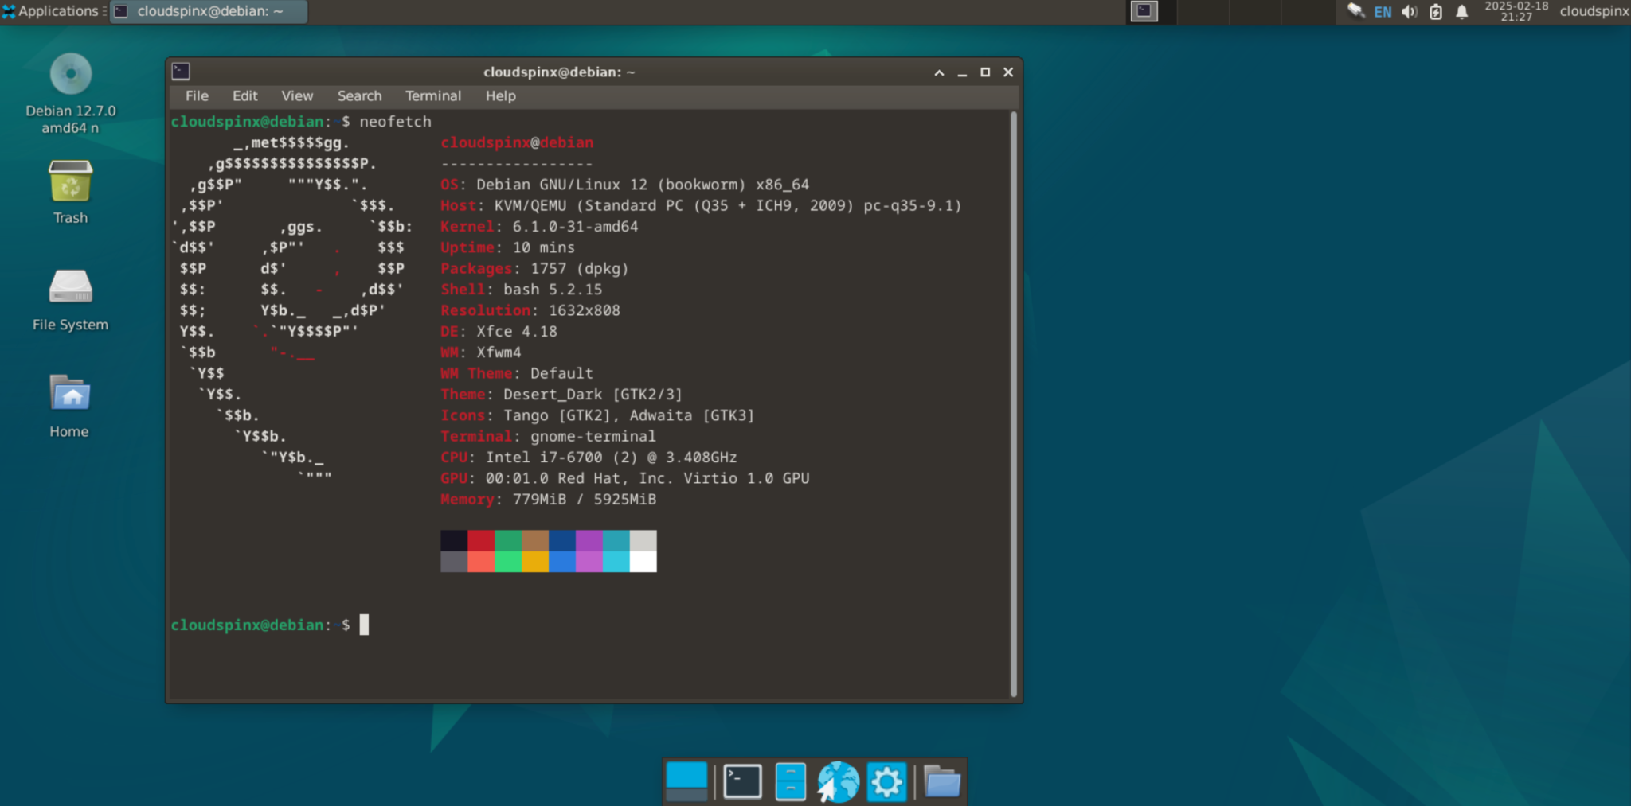Open the Terminal menu in the menubar
This screenshot has height=806, width=1631.
pos(432,95)
